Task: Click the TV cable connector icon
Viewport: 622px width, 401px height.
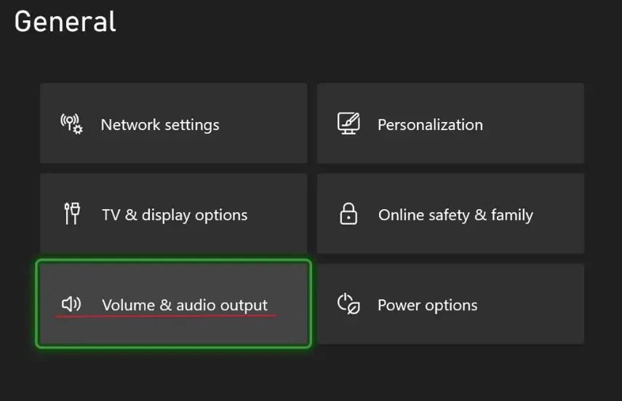Action: pos(71,214)
